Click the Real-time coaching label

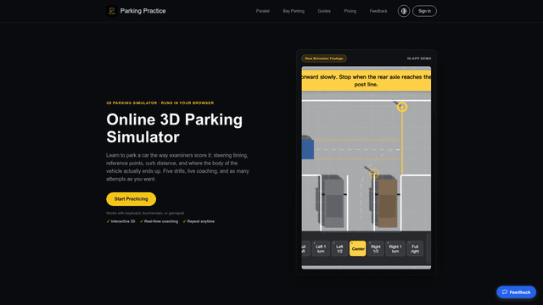(159, 221)
